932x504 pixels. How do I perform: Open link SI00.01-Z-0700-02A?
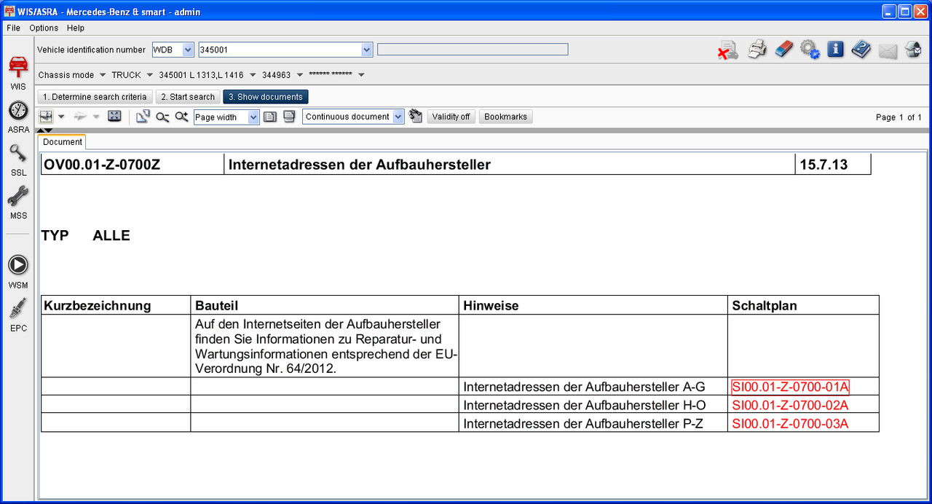point(790,405)
